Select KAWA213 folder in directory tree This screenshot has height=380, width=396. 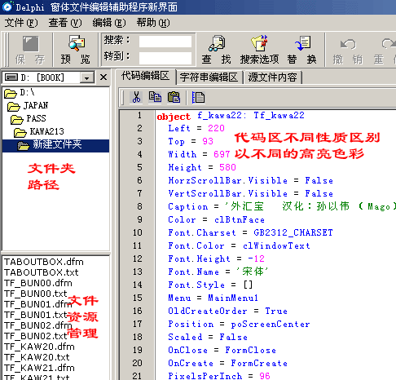[46, 131]
